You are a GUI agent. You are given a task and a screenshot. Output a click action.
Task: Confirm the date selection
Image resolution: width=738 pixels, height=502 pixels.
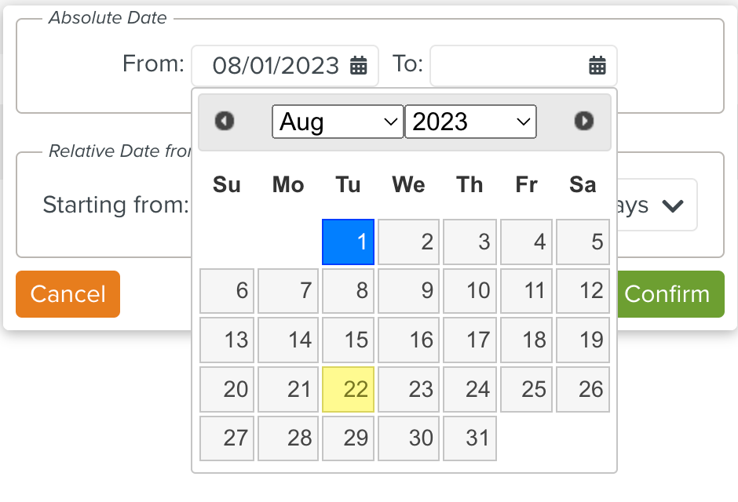[670, 294]
